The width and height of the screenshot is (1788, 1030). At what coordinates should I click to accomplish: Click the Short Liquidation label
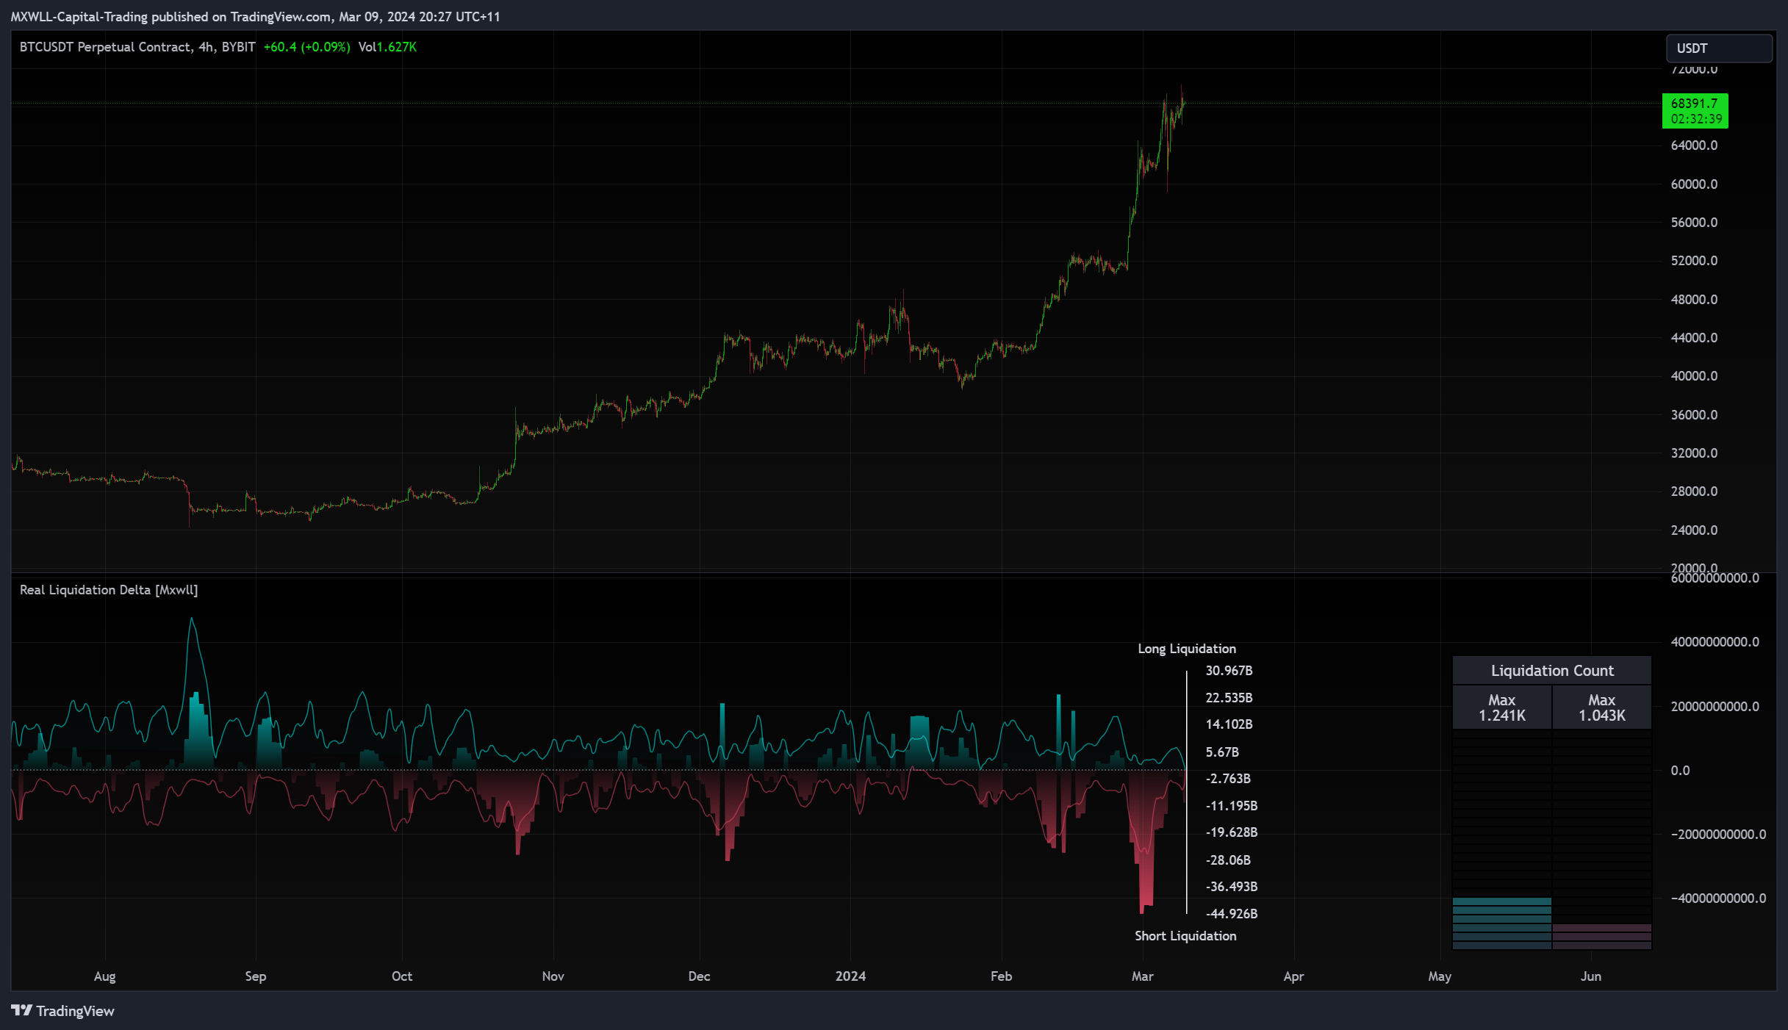(1185, 936)
